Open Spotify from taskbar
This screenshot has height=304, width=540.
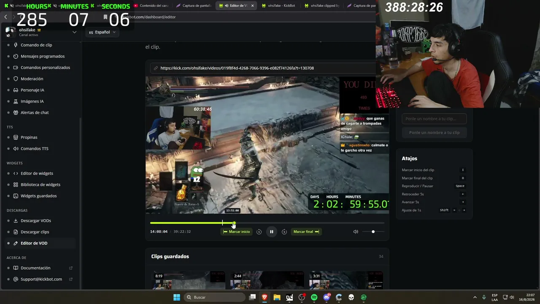tap(314, 297)
